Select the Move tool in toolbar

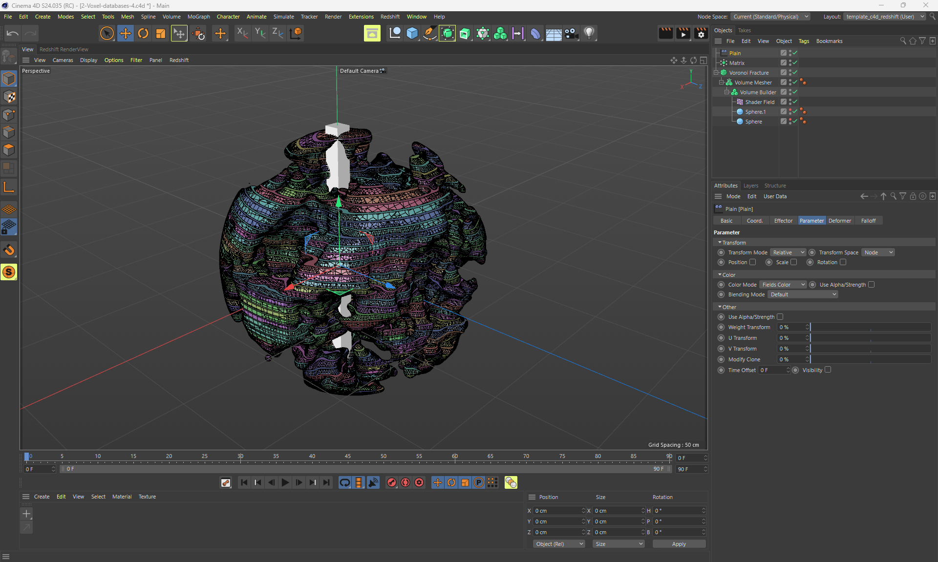pos(126,33)
